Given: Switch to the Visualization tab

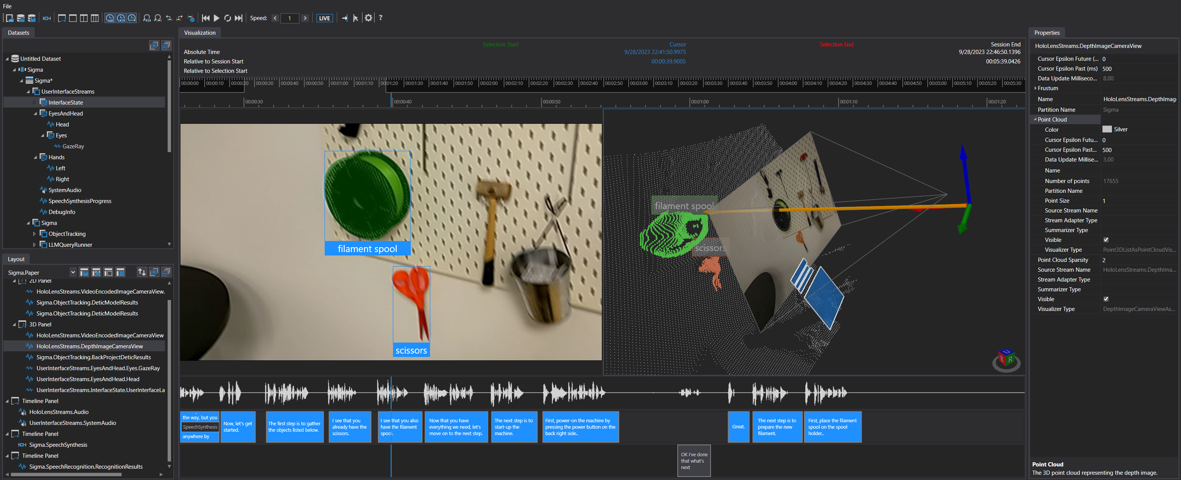Looking at the screenshot, I should tap(199, 32).
